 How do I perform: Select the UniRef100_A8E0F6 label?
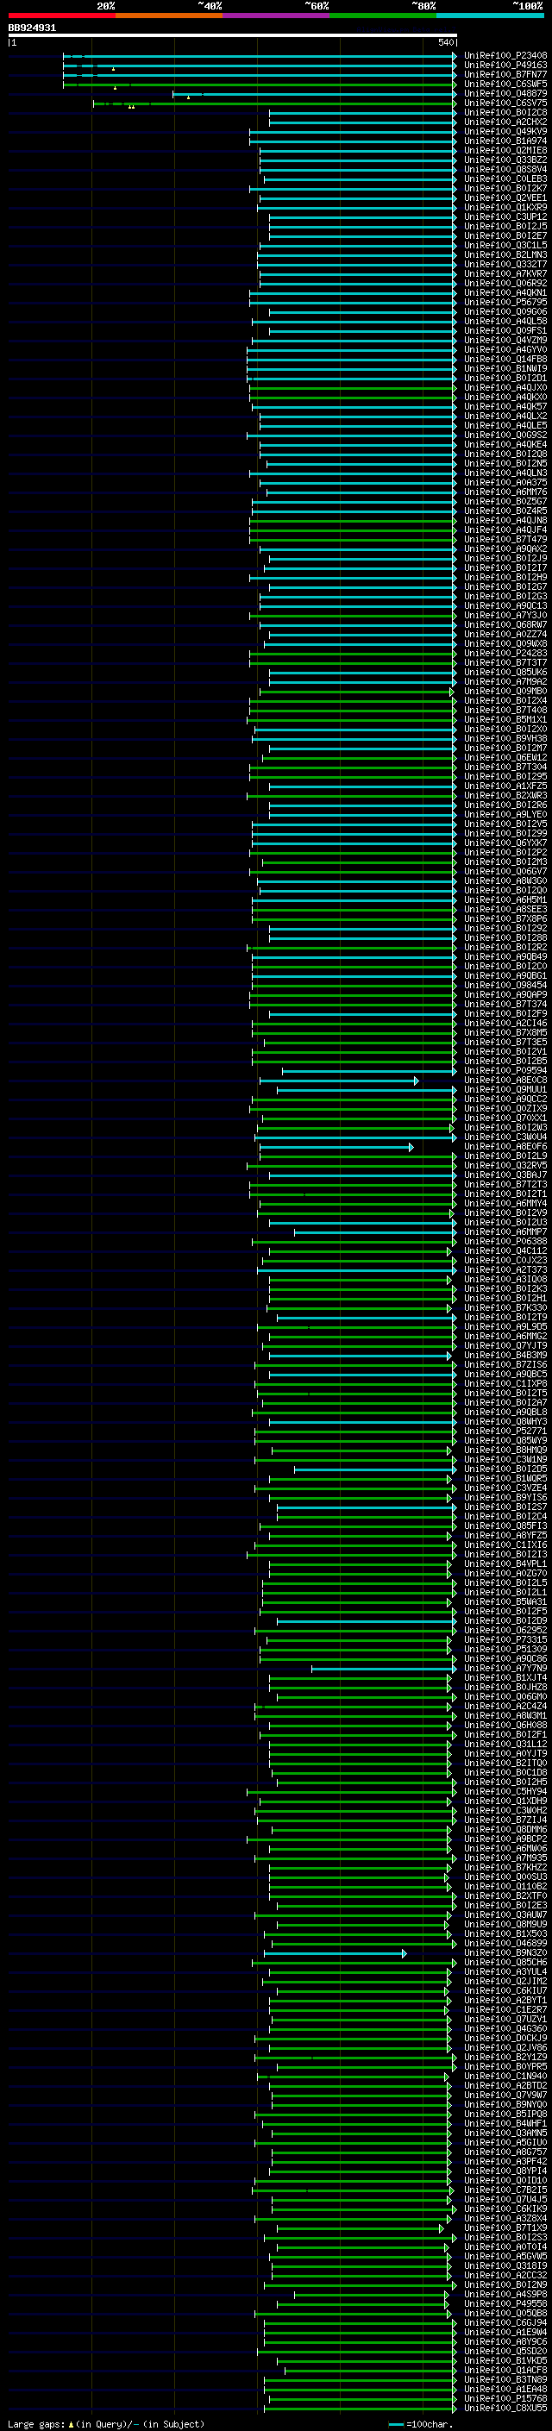(x=505, y=1146)
